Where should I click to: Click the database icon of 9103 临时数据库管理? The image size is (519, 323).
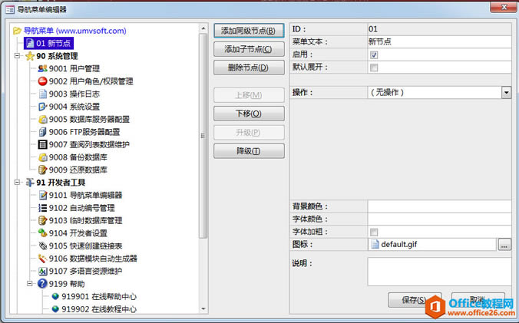43,220
